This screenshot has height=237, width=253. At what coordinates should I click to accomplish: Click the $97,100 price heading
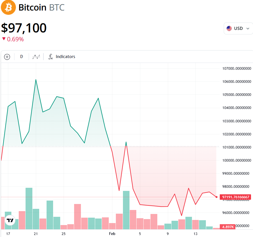[x=24, y=28]
